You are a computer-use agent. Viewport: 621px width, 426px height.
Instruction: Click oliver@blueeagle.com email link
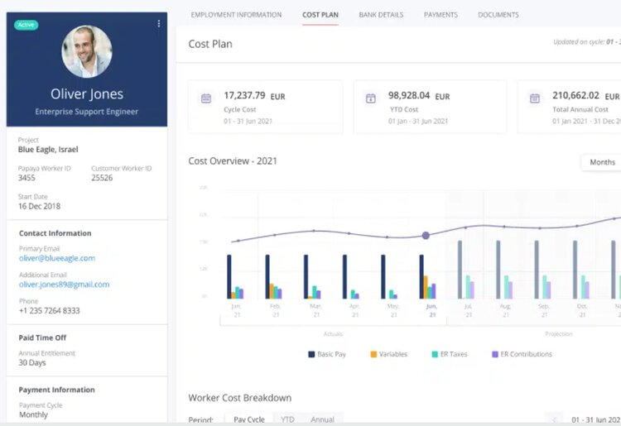[56, 258]
